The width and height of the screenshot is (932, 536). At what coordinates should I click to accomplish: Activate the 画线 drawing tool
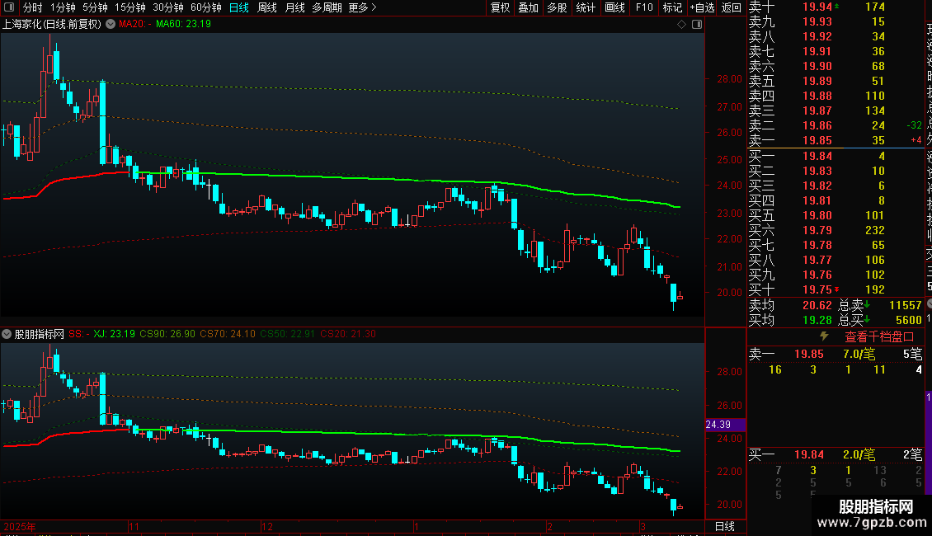614,7
